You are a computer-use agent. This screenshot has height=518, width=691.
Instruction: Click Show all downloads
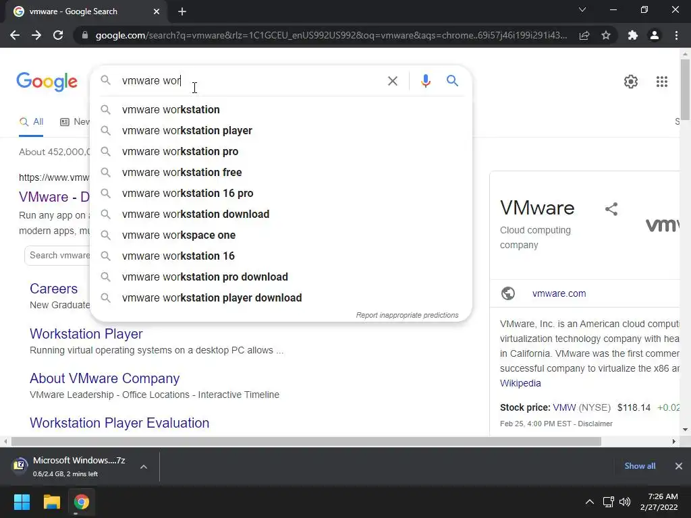pos(640,466)
